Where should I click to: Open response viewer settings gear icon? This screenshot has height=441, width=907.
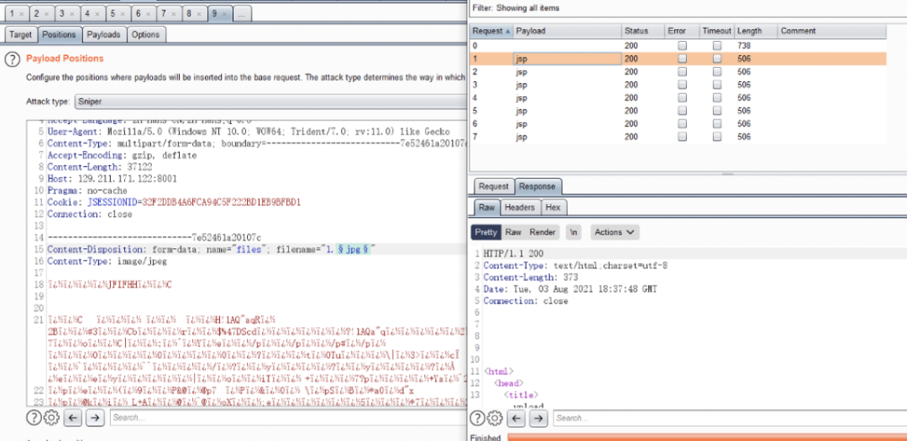[x=496, y=418]
